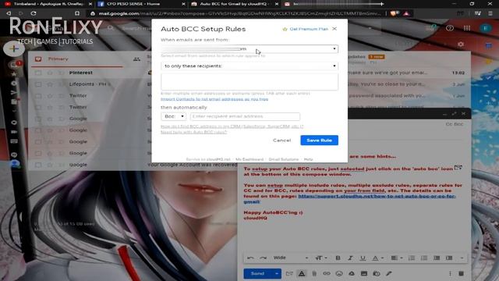Image resolution: width=499 pixels, height=281 pixels.
Task: Undo last edit in compose toolbar
Action: pyautogui.click(x=250, y=258)
